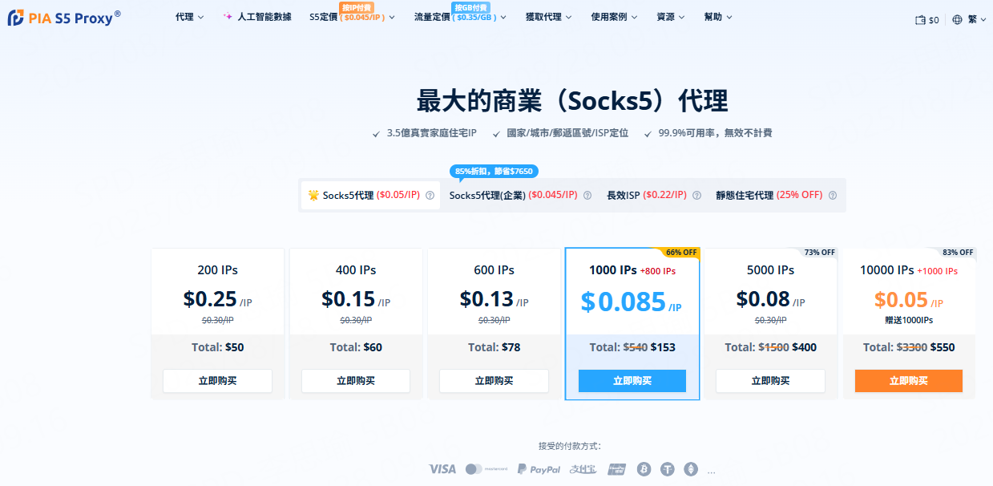Click the globe language icon

tap(957, 20)
